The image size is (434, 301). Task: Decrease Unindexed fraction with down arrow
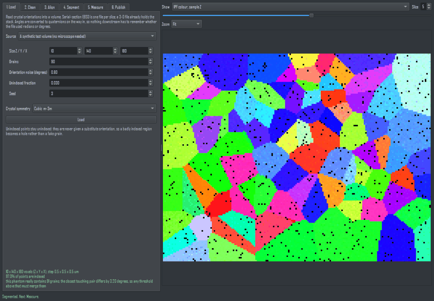click(x=151, y=85)
